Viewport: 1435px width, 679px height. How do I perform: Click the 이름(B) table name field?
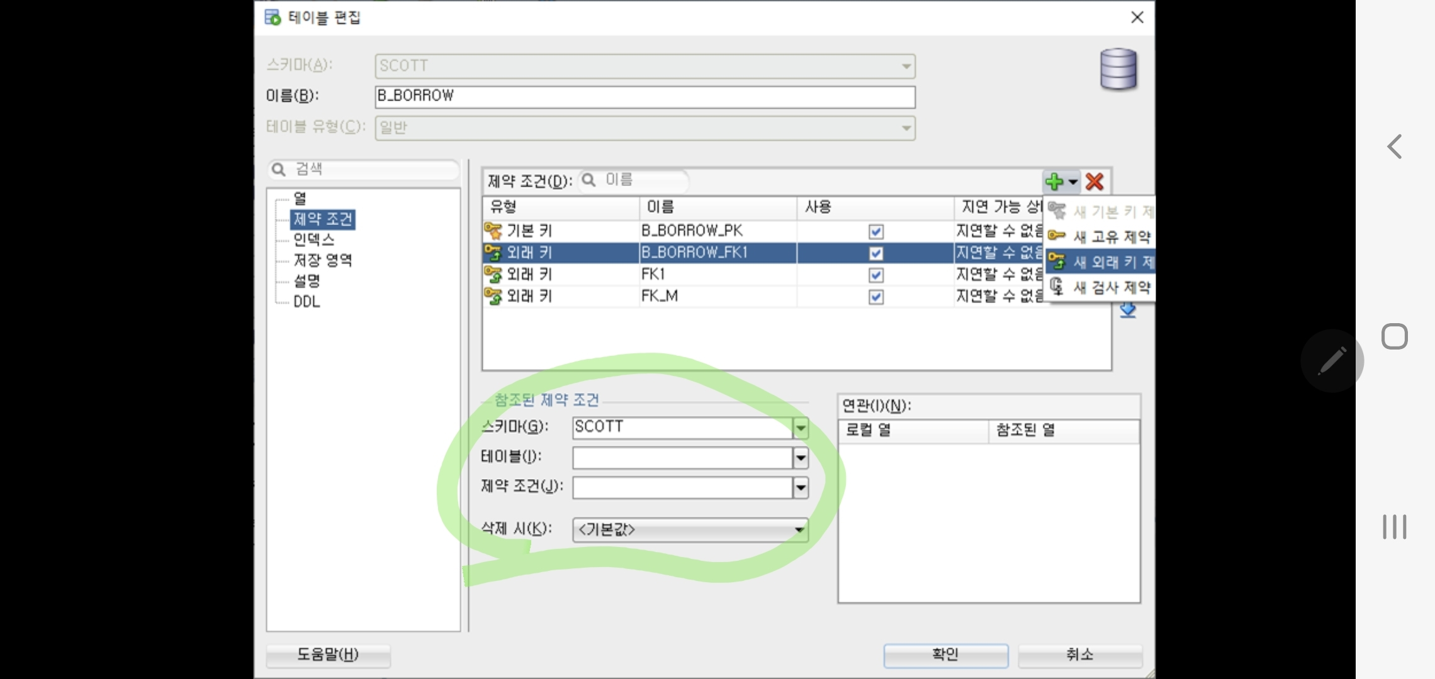[644, 96]
